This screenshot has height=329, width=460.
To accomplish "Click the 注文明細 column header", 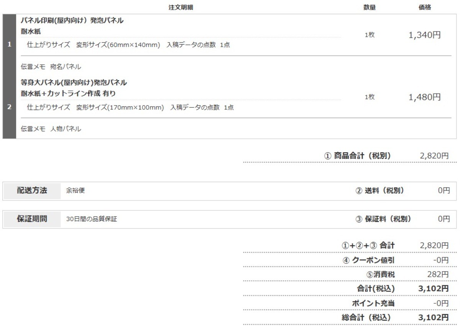I will point(181,7).
